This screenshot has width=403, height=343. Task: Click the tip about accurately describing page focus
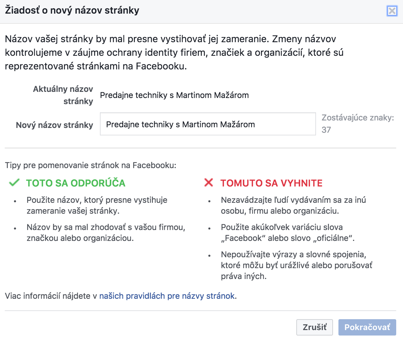pyautogui.click(x=97, y=205)
